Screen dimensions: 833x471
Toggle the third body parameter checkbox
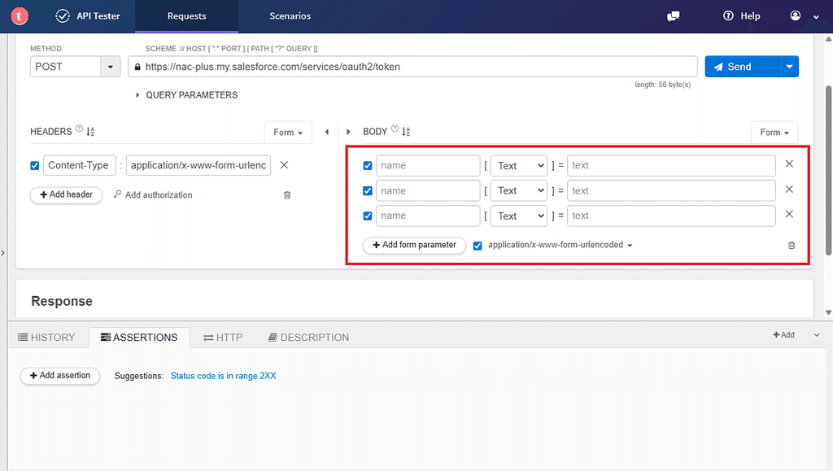pos(367,216)
